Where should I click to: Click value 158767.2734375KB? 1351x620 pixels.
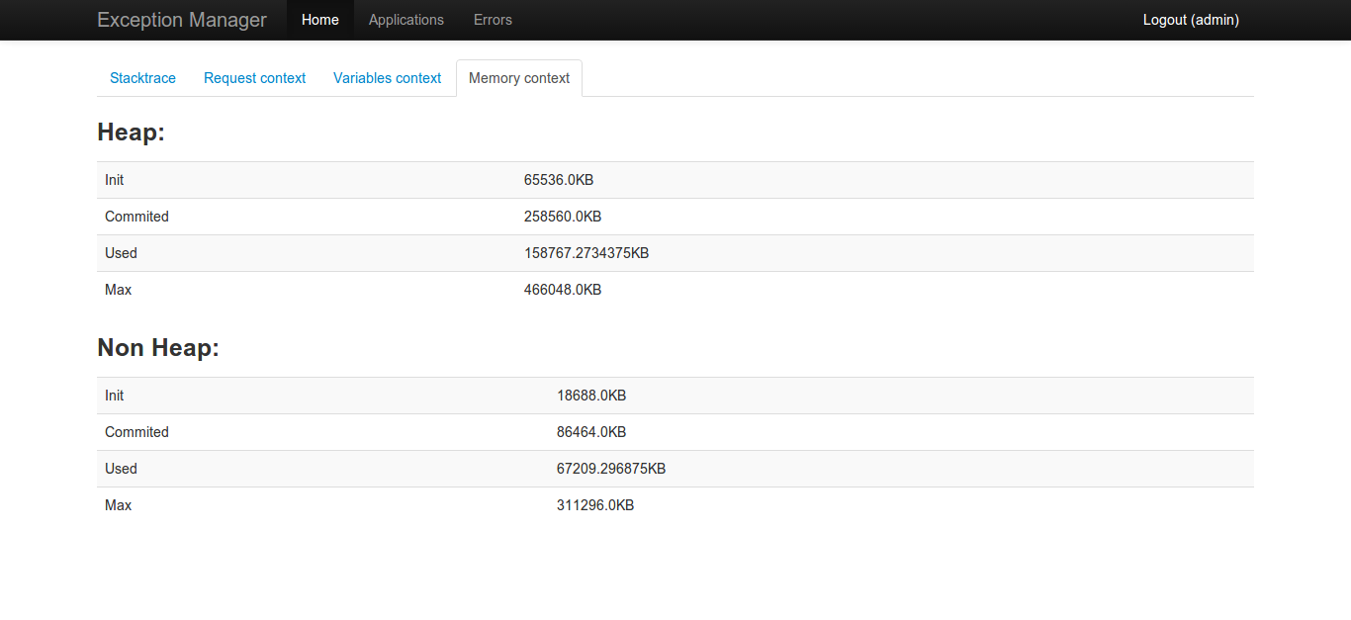tap(586, 253)
